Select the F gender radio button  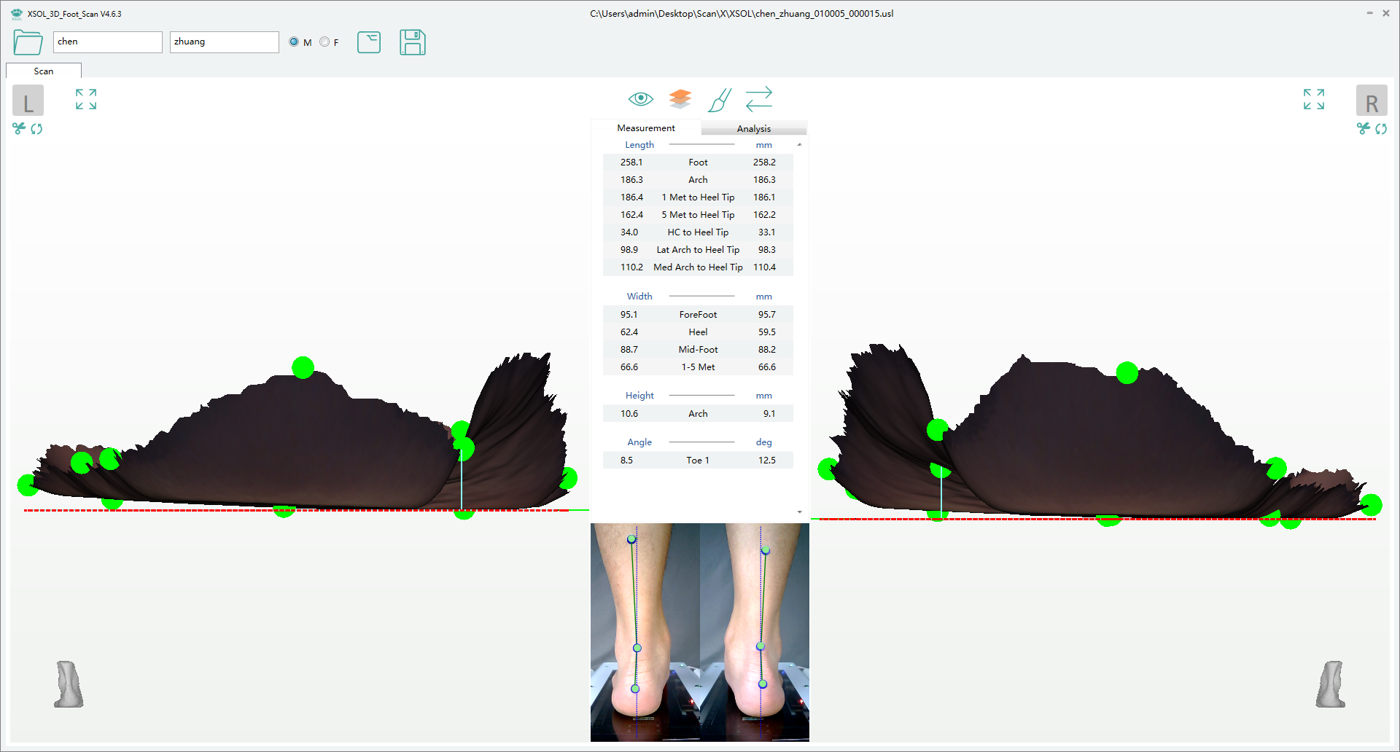click(x=324, y=42)
